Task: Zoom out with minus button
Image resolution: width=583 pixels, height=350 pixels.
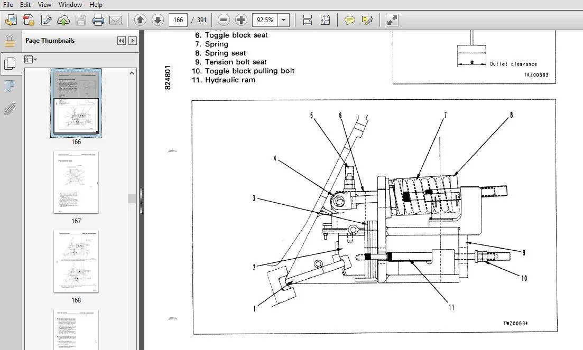Action: 224,20
